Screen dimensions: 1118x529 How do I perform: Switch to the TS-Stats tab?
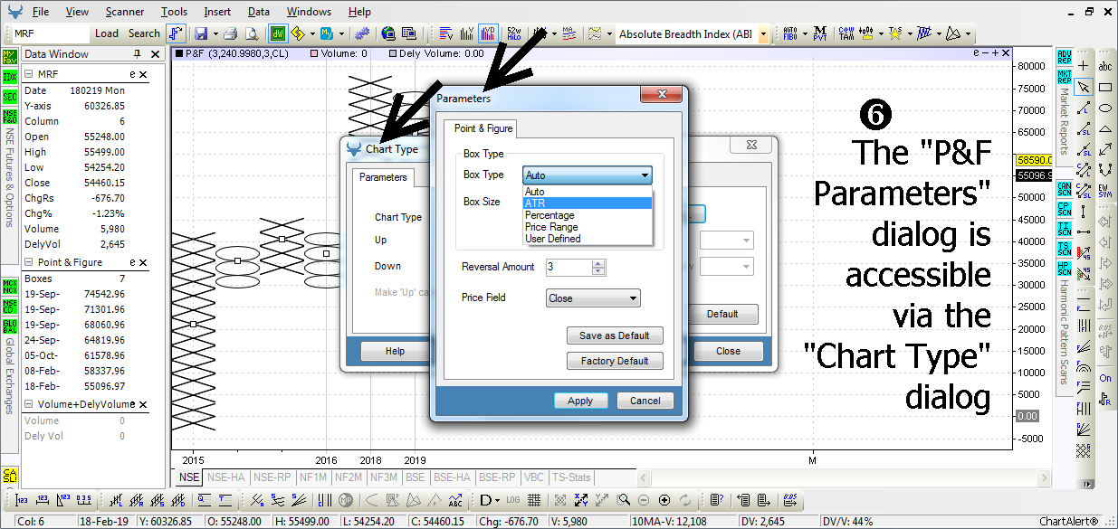pos(571,477)
